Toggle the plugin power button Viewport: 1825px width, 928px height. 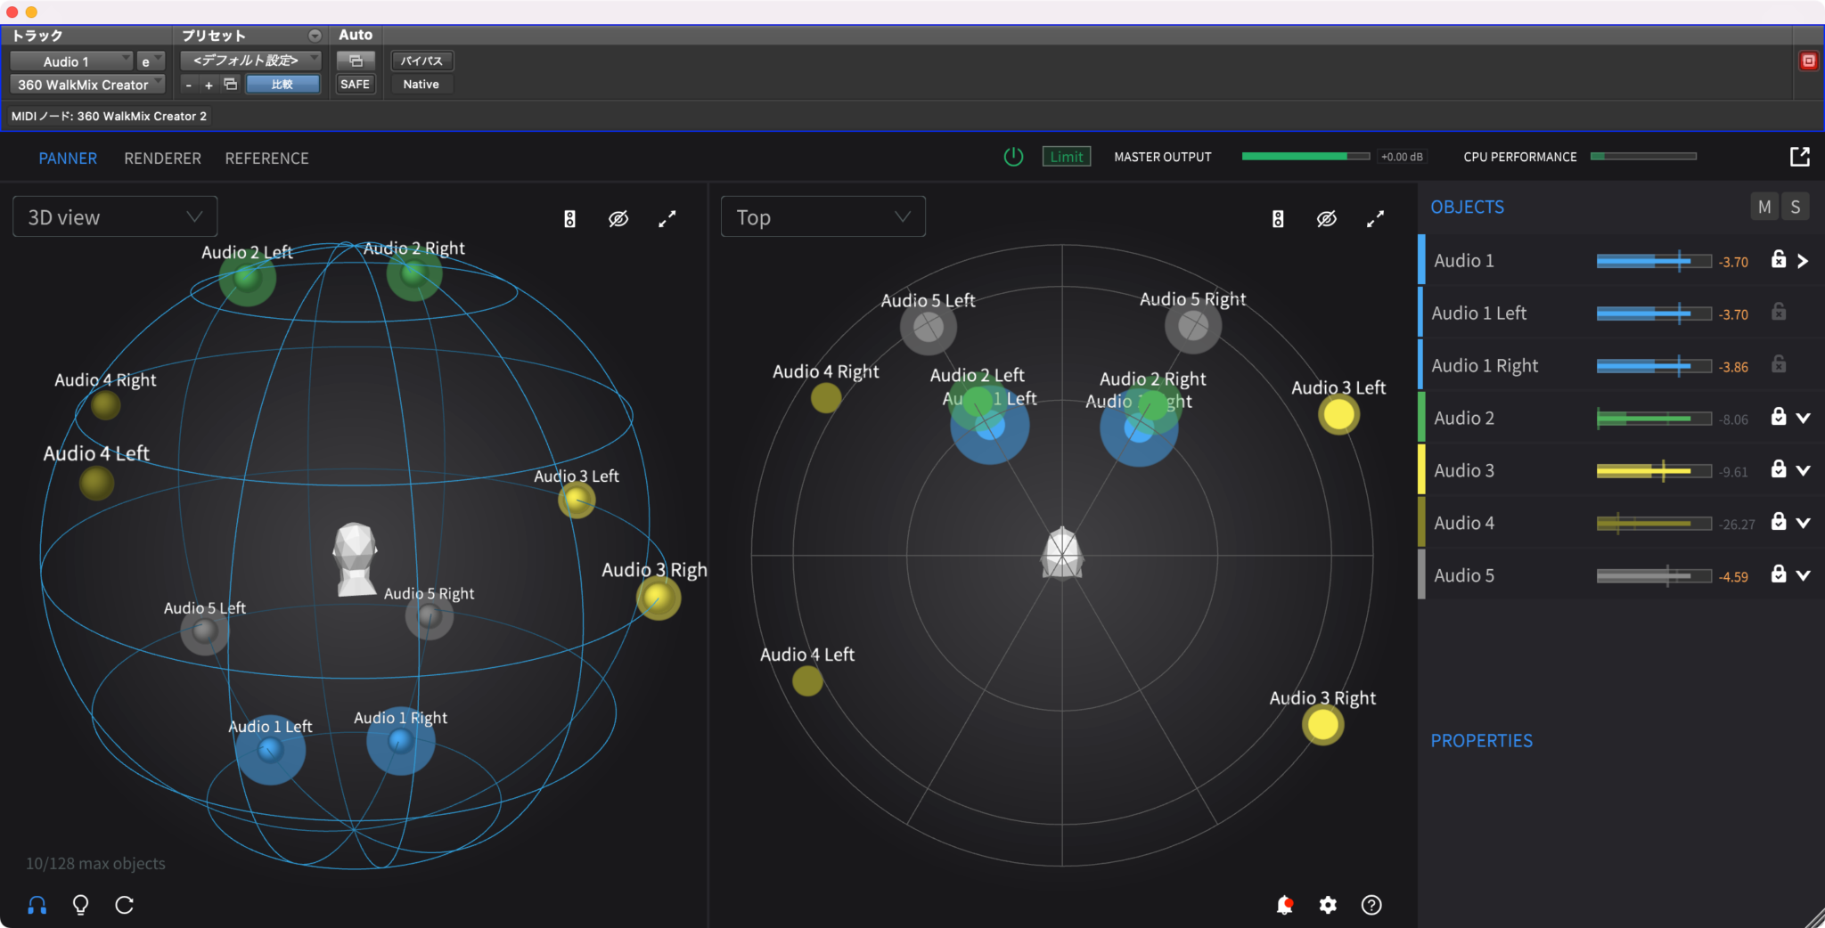pos(1013,156)
